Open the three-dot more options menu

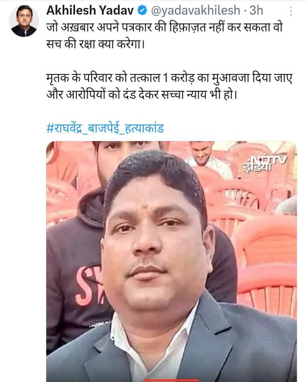[291, 11]
